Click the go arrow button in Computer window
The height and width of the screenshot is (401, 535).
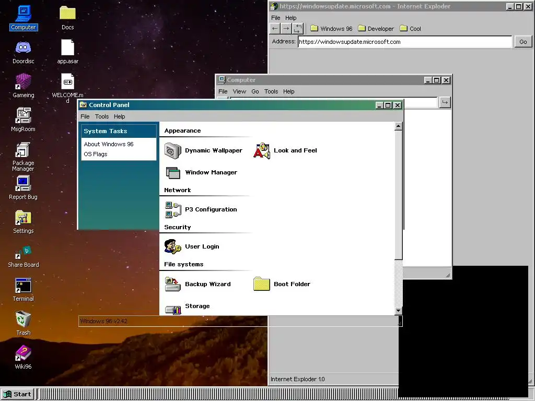point(445,102)
